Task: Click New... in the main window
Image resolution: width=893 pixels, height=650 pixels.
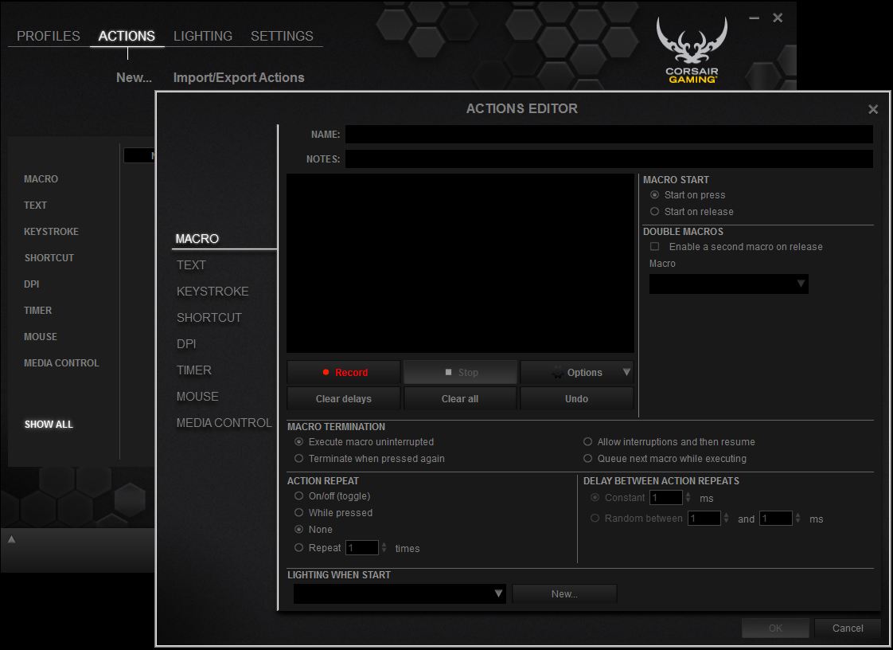Action: 134,77
